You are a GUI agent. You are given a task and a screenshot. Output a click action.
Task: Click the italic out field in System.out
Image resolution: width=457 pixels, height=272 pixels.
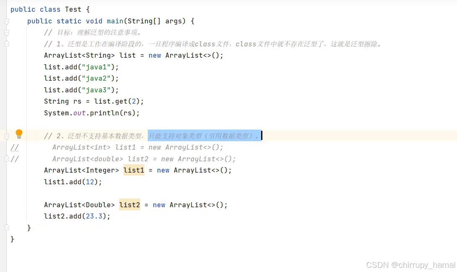click(x=79, y=113)
